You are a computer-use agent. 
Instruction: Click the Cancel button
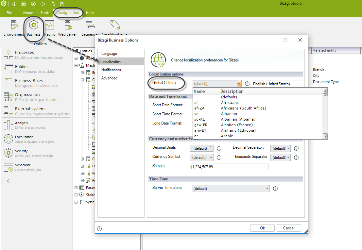pyautogui.click(x=289, y=228)
